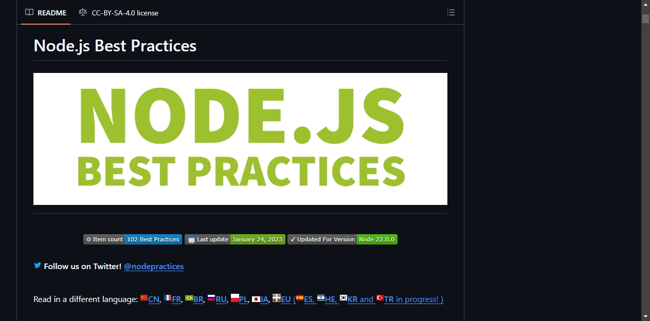
Task: Open the FR translation link
Action: click(x=176, y=299)
